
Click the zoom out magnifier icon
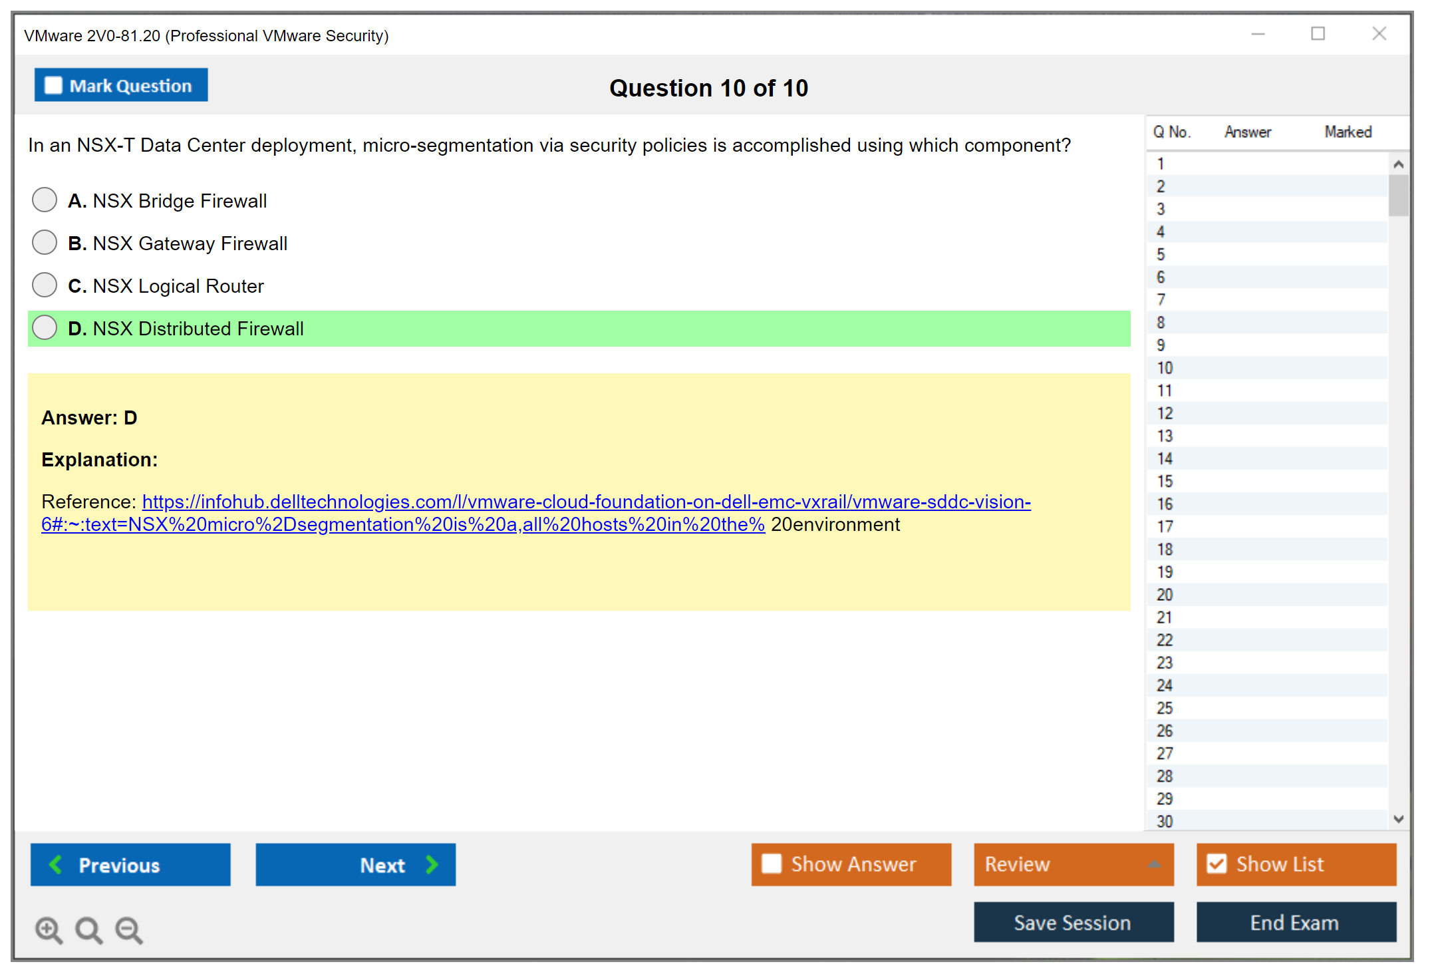pyautogui.click(x=129, y=929)
